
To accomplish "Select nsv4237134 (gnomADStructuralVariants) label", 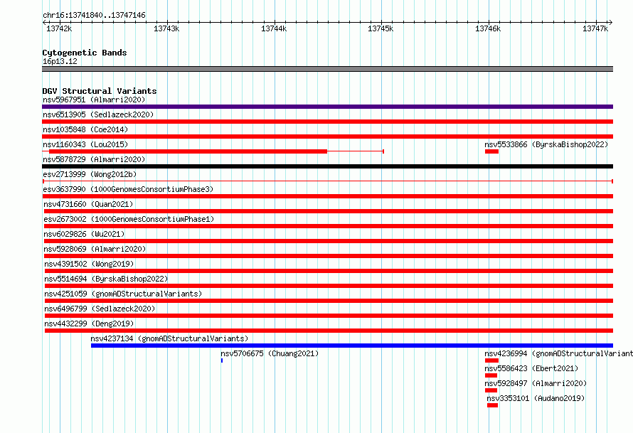I will tap(169, 338).
